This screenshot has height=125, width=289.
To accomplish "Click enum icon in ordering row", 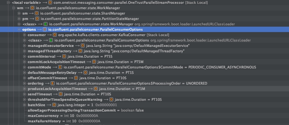I will [53, 84].
